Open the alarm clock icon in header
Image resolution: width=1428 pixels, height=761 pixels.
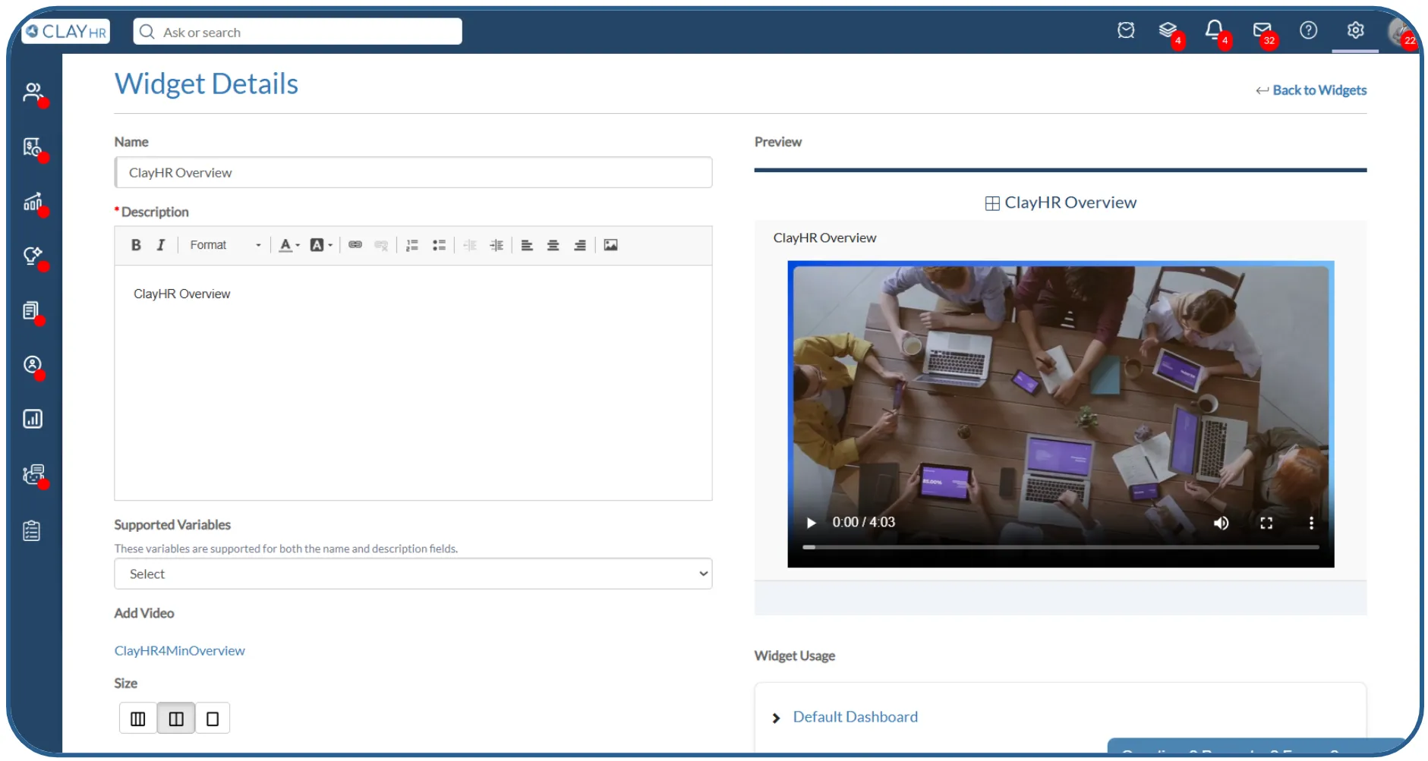1126,30
